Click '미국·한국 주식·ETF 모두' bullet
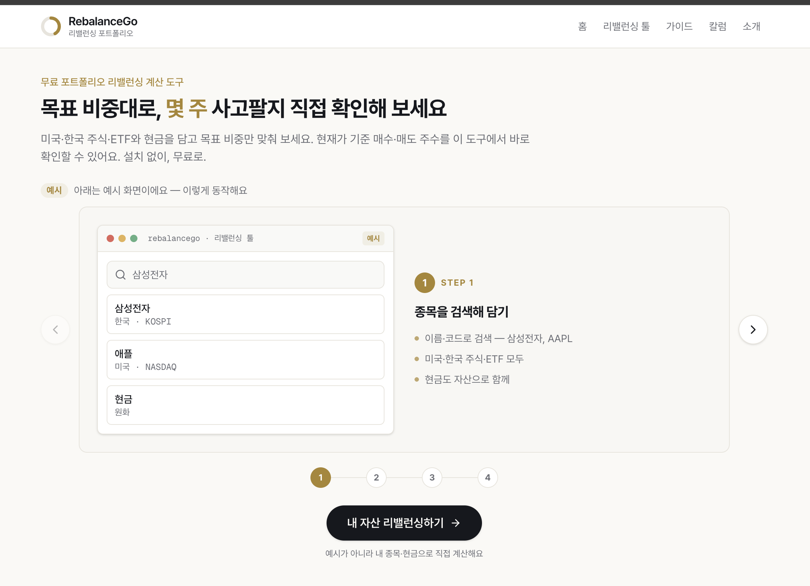The height and width of the screenshot is (586, 810). [x=474, y=359]
